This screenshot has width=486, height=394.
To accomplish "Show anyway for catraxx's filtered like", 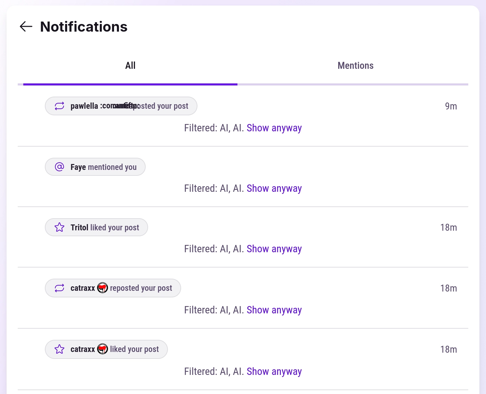I will tap(274, 371).
